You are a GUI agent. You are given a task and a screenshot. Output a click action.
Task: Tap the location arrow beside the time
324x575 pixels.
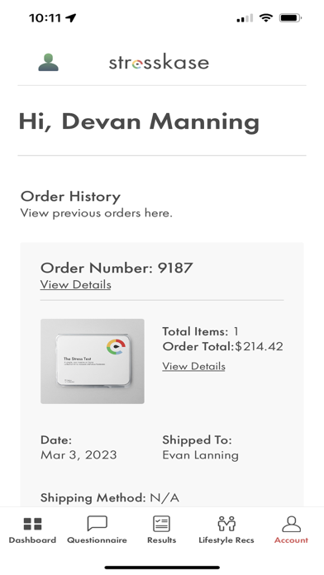(71, 17)
